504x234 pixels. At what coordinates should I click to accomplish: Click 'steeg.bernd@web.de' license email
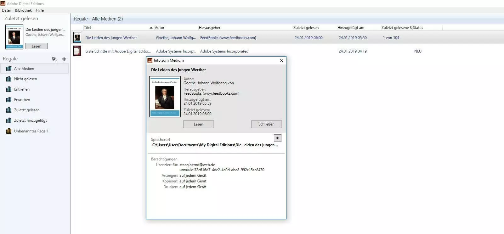[197, 165]
